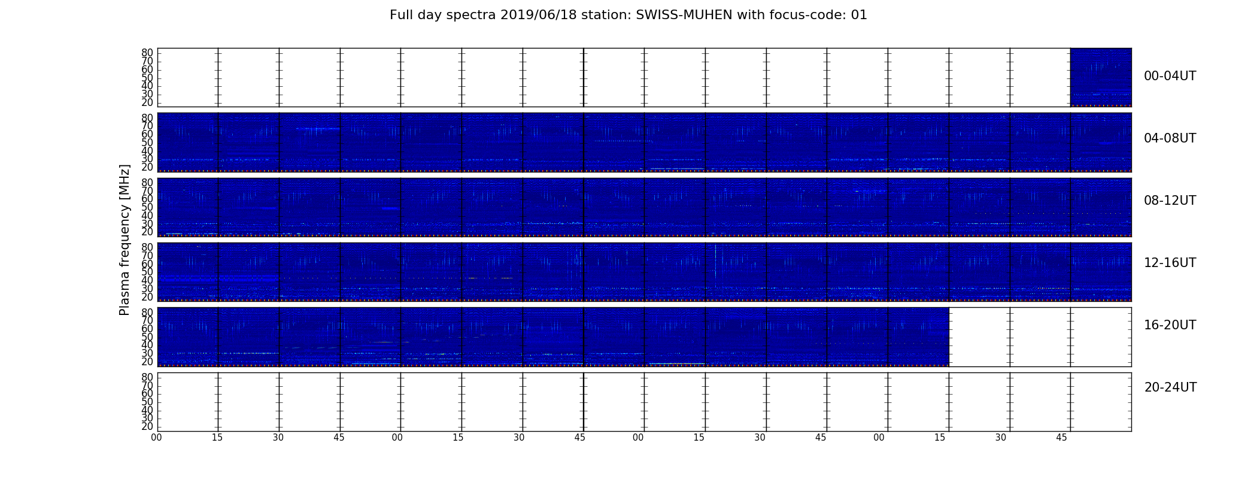Select the 08-12UT spectrogram panel
This screenshot has height=479, width=1257.
pyautogui.click(x=644, y=207)
